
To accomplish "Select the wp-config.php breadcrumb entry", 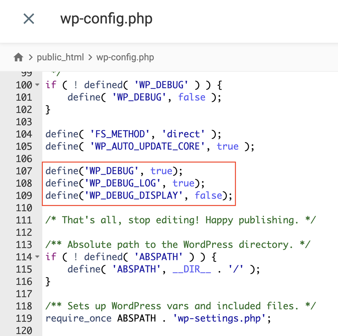I will point(125,57).
